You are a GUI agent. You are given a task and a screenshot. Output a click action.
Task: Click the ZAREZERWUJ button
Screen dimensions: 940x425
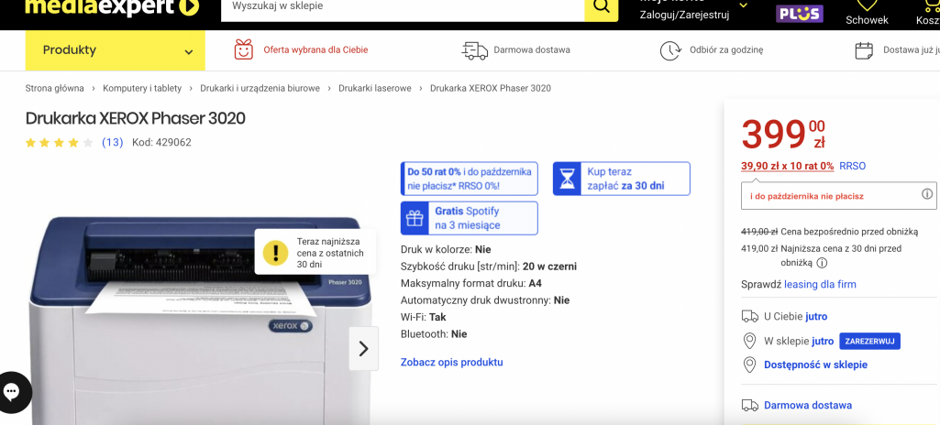pyautogui.click(x=870, y=342)
